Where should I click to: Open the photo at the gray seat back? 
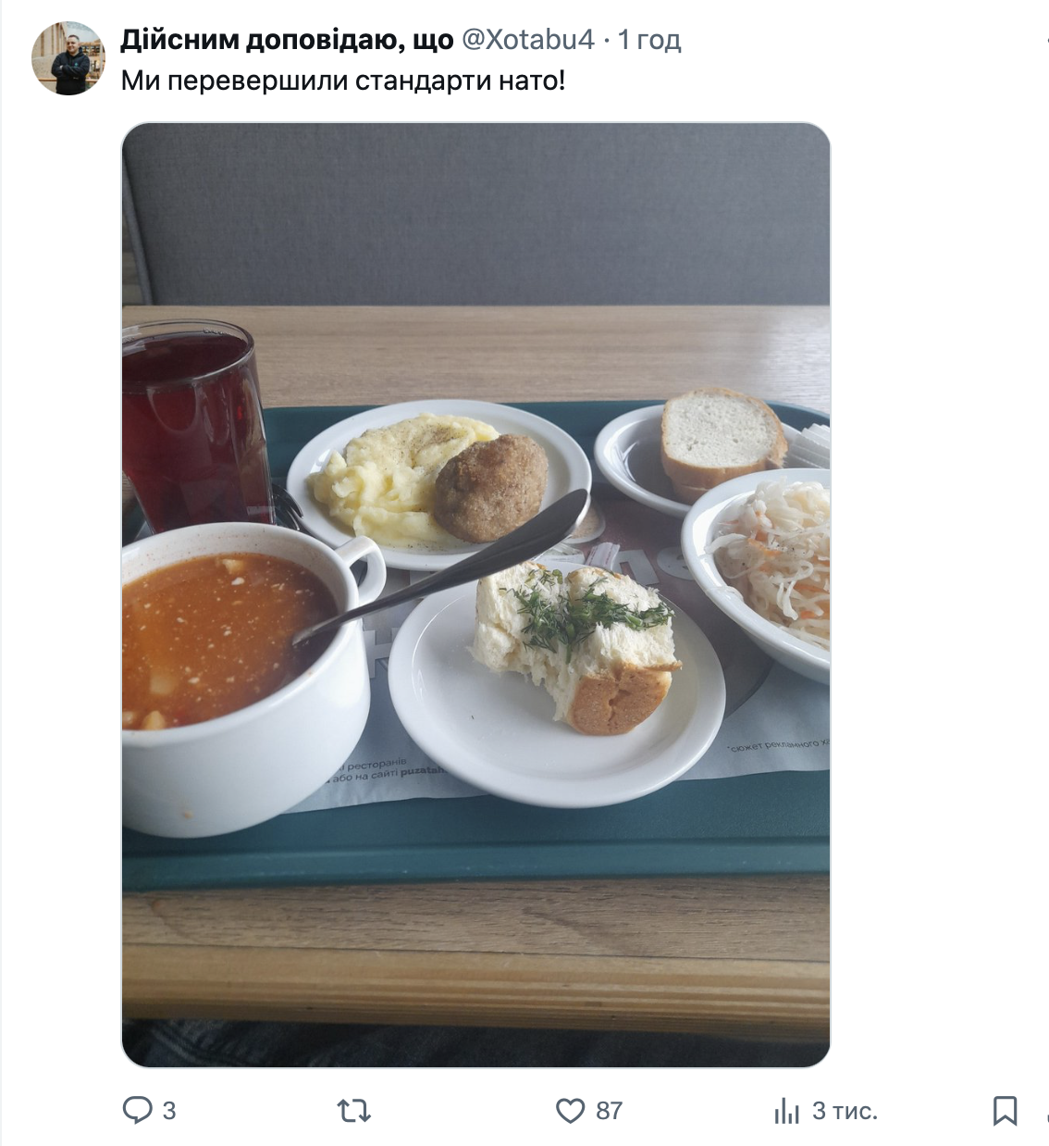[x=476, y=213]
